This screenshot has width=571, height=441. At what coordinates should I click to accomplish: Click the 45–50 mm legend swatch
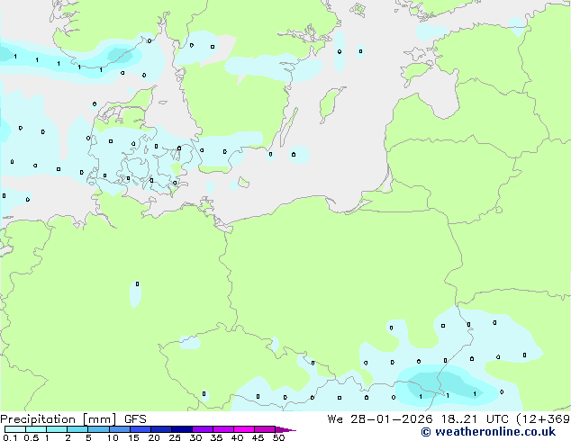[x=265, y=429]
